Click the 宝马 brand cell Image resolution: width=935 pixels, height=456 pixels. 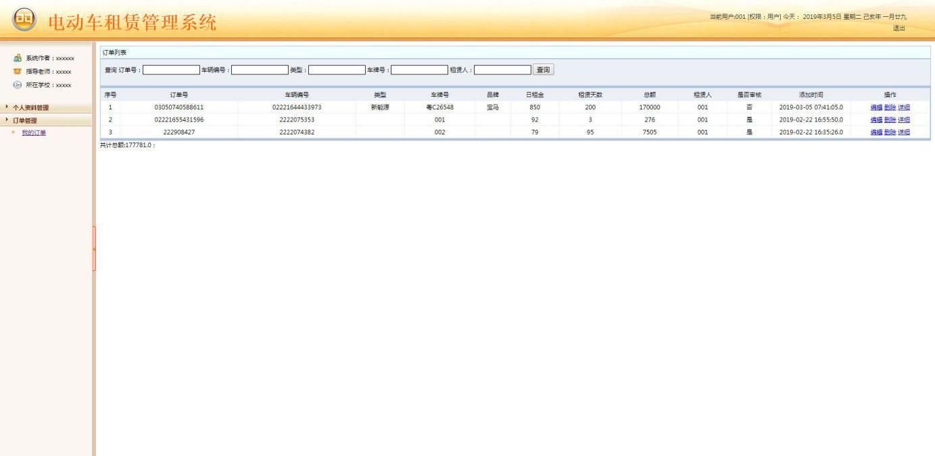[493, 107]
